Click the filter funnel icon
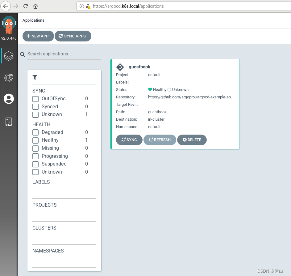The image size is (291, 276). 35,77
